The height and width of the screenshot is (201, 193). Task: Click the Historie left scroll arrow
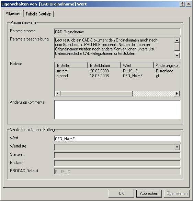coord(57,93)
